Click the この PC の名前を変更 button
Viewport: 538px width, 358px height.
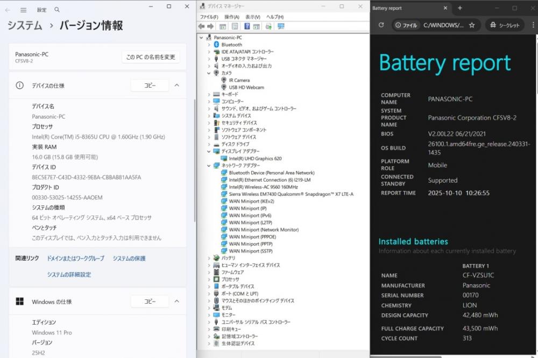(150, 57)
